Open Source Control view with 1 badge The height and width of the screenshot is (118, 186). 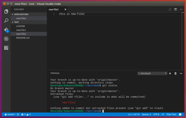point(6,30)
